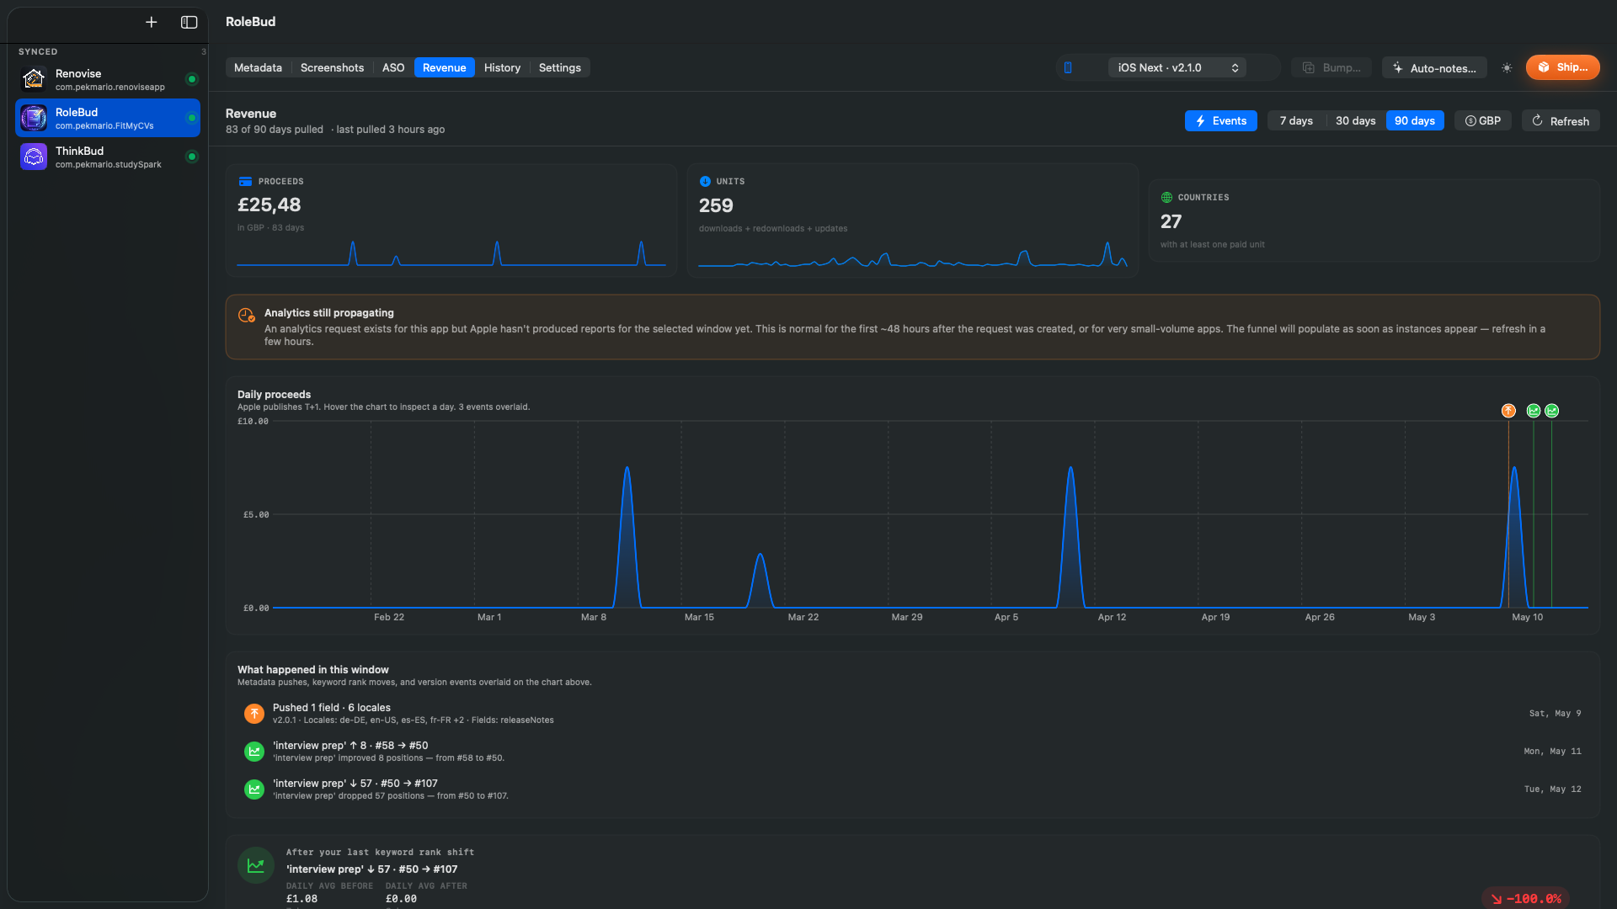Click the Countries globe icon
Viewport: 1617px width, 909px height.
pyautogui.click(x=1166, y=197)
